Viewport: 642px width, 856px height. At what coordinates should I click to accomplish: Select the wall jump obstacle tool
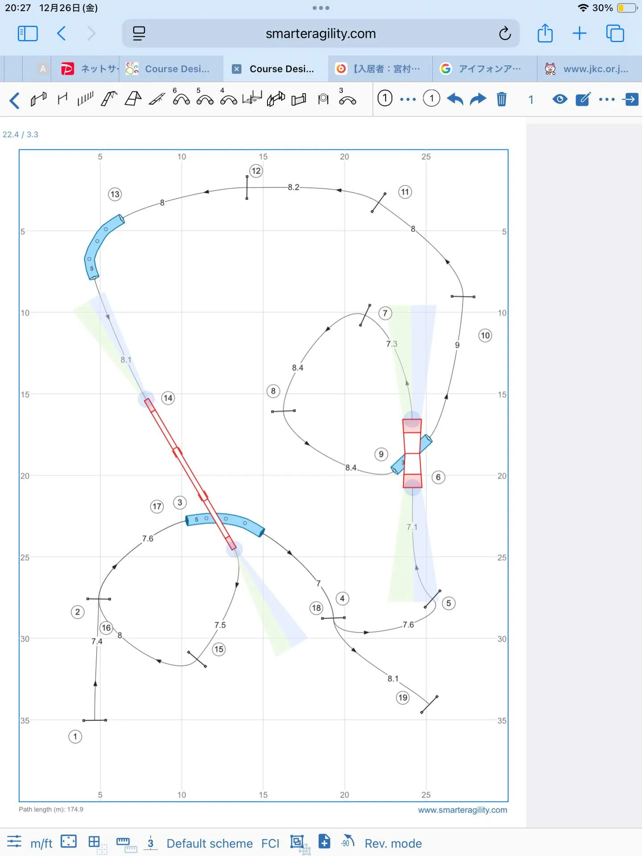click(299, 99)
